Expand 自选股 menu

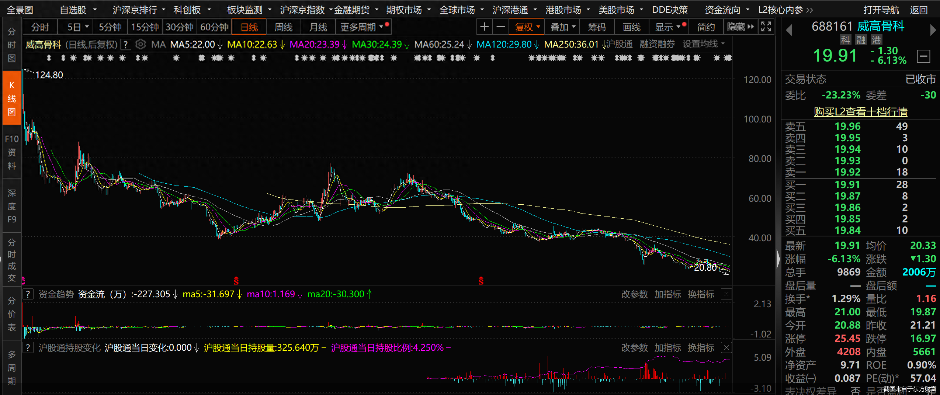pyautogui.click(x=78, y=10)
